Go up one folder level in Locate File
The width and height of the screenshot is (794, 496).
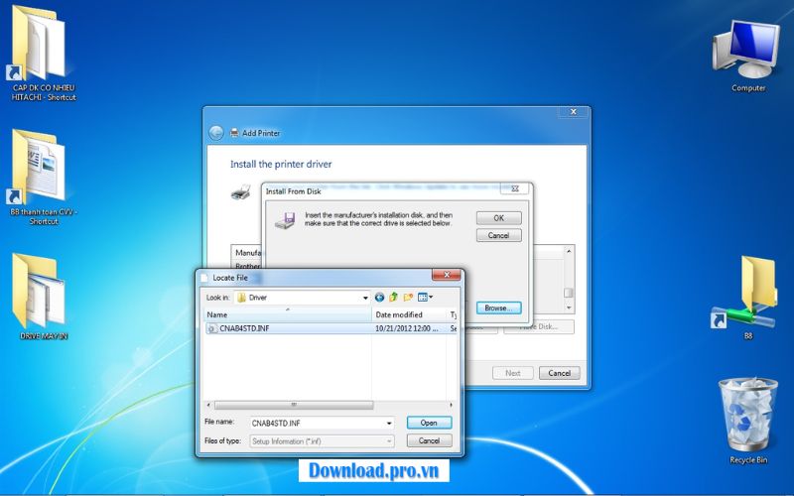(x=393, y=297)
